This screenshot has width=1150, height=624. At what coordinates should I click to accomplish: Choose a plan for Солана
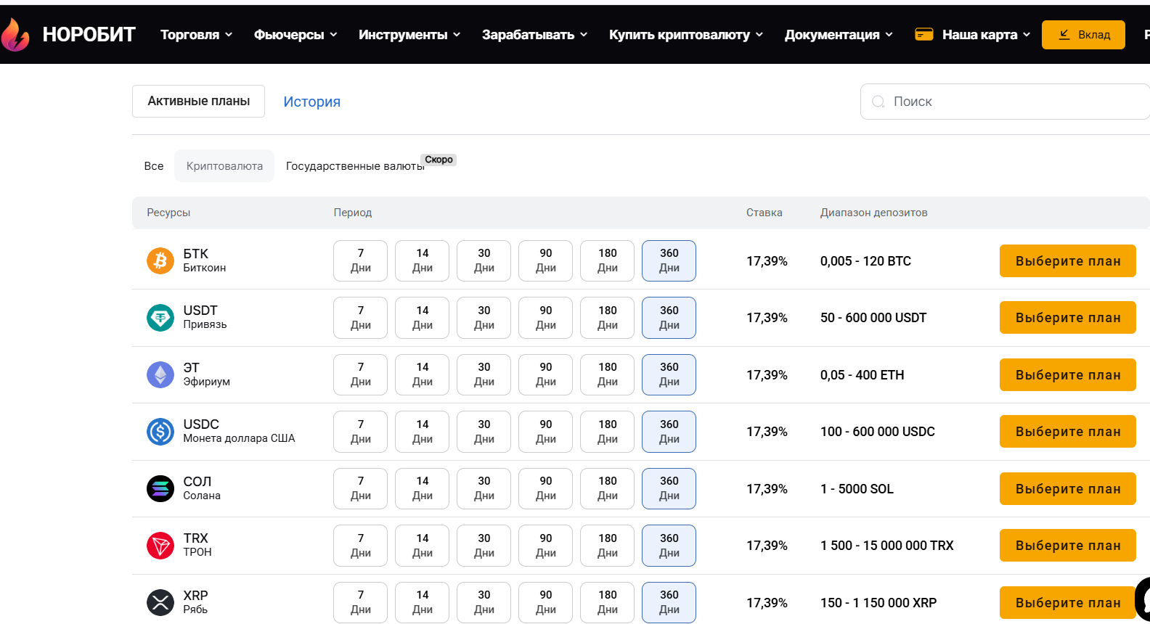point(1067,488)
